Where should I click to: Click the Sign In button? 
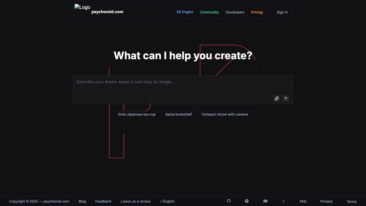pos(282,12)
